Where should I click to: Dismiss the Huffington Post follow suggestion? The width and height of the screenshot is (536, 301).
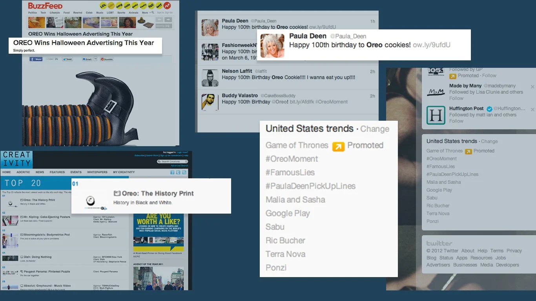532,109
